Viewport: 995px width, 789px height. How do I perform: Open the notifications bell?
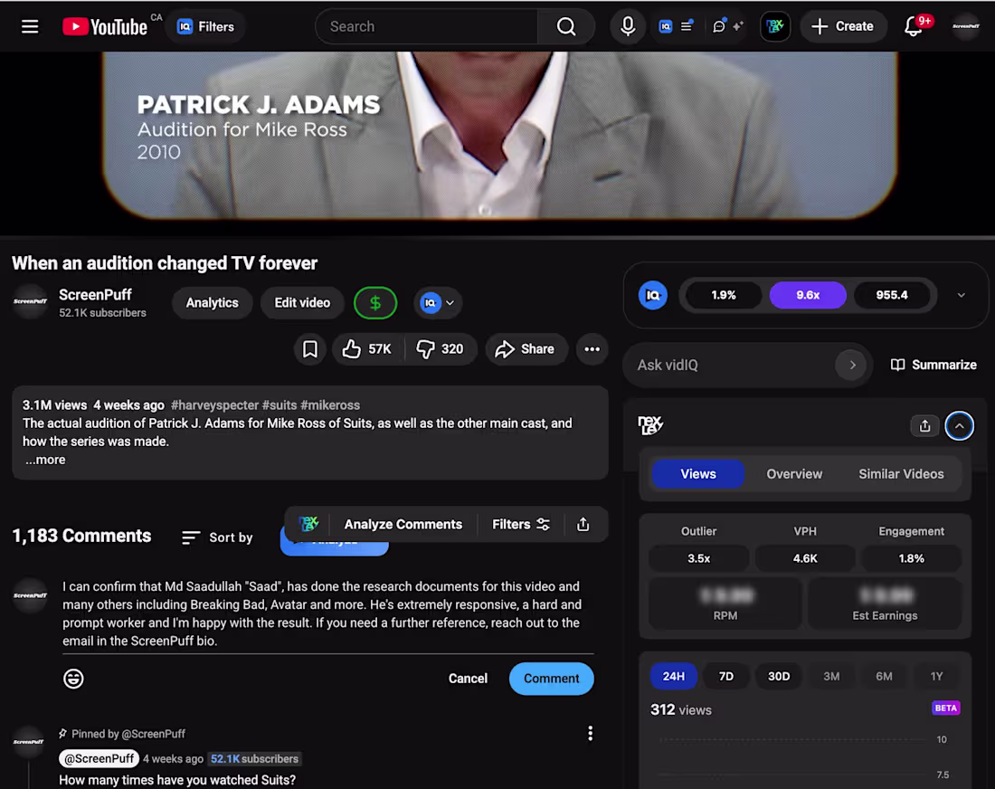point(914,26)
